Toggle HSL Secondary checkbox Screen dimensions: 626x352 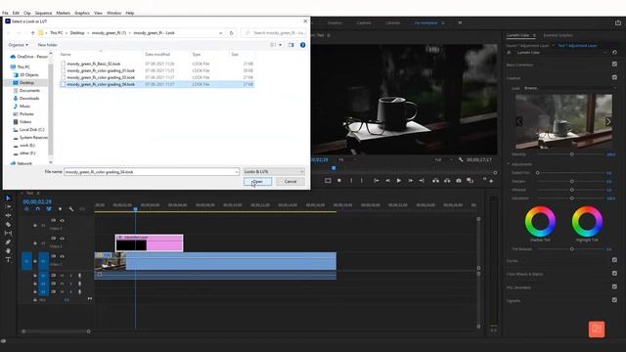coord(614,286)
